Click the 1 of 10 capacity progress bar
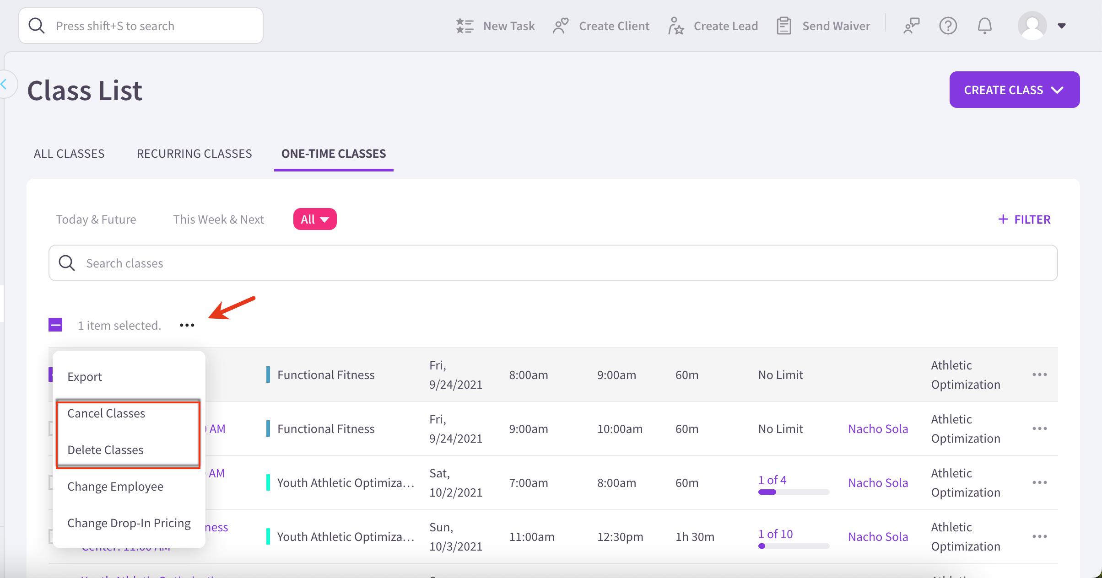 click(794, 546)
